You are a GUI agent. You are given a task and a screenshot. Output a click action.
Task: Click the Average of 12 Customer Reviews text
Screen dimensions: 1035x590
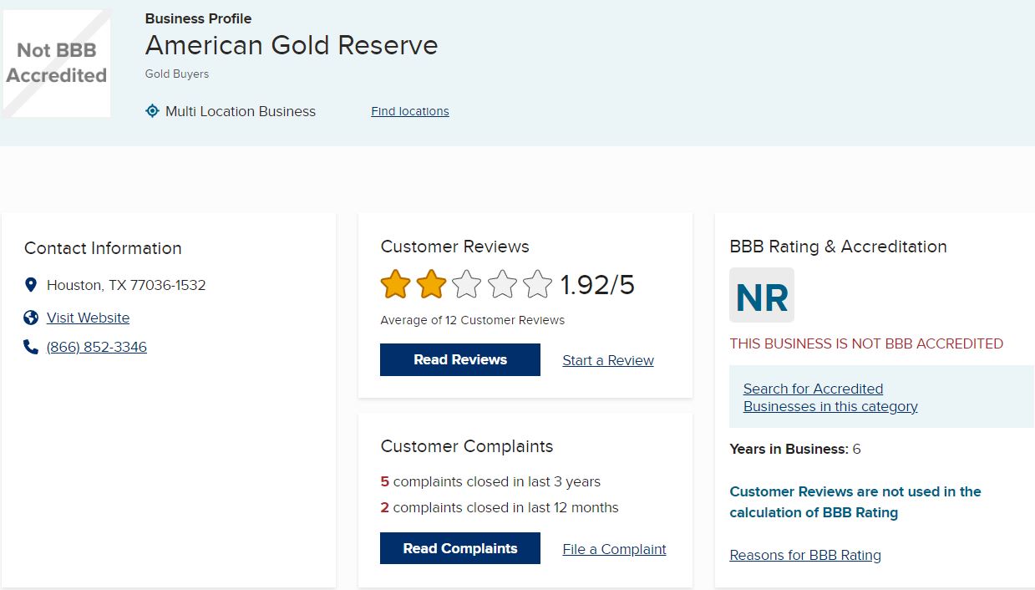(473, 320)
